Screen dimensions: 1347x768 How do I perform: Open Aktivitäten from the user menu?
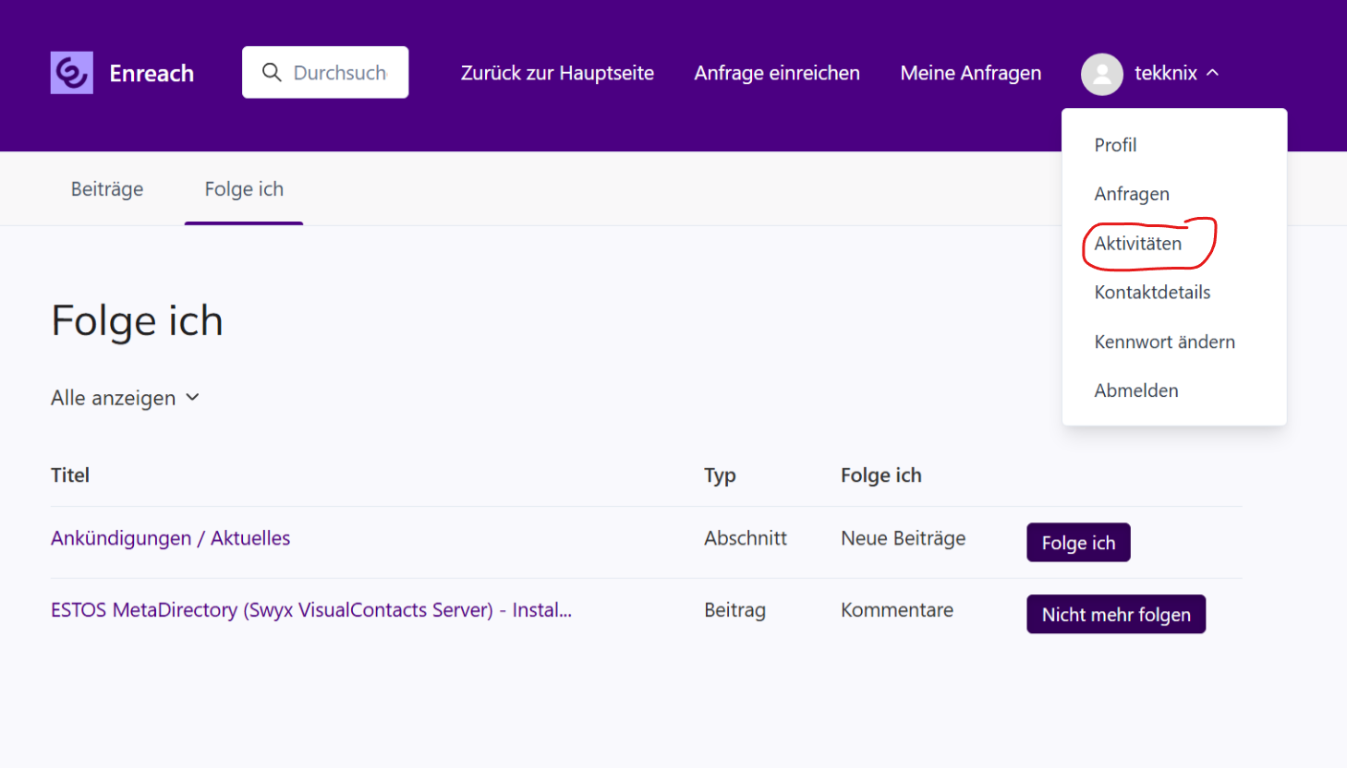tap(1137, 244)
